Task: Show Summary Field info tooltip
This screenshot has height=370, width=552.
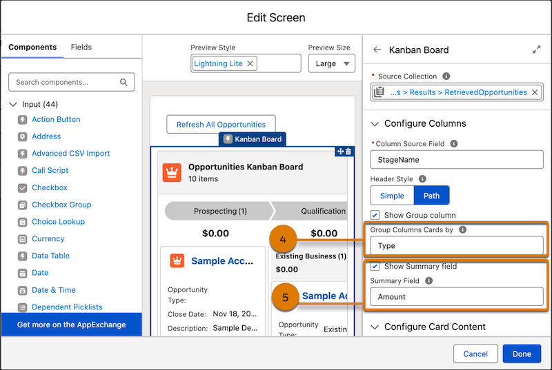Action: [428, 280]
